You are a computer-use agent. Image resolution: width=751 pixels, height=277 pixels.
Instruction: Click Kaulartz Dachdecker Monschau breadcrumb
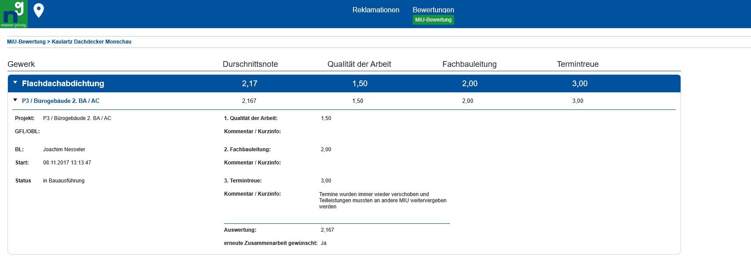click(x=92, y=42)
